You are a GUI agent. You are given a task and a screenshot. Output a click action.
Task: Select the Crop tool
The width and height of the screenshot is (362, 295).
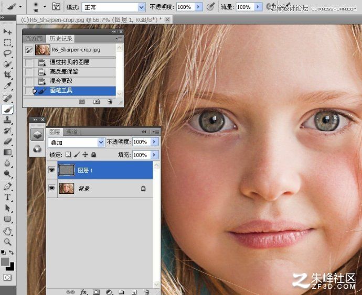(7, 74)
